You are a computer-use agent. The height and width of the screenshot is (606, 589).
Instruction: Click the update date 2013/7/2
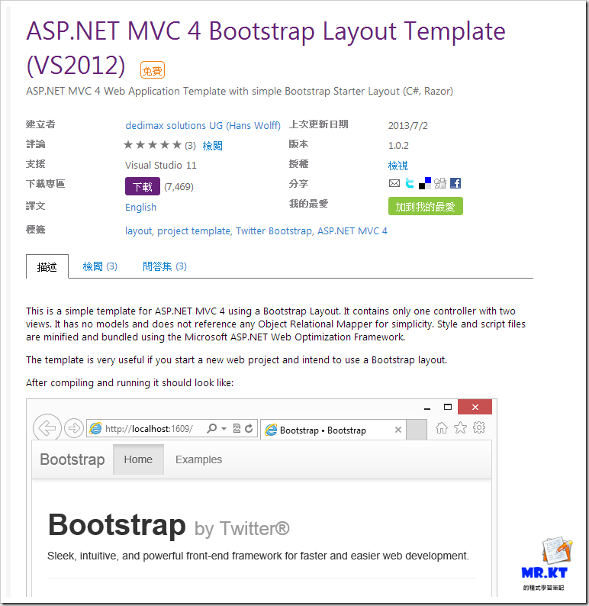(408, 126)
